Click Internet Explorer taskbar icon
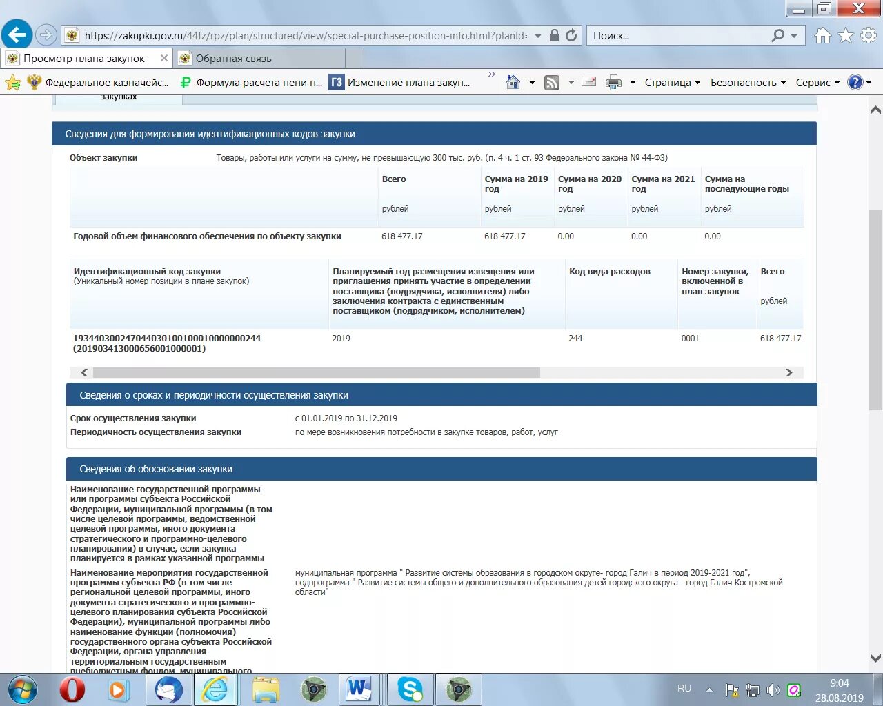The width and height of the screenshot is (883, 706). point(215,689)
